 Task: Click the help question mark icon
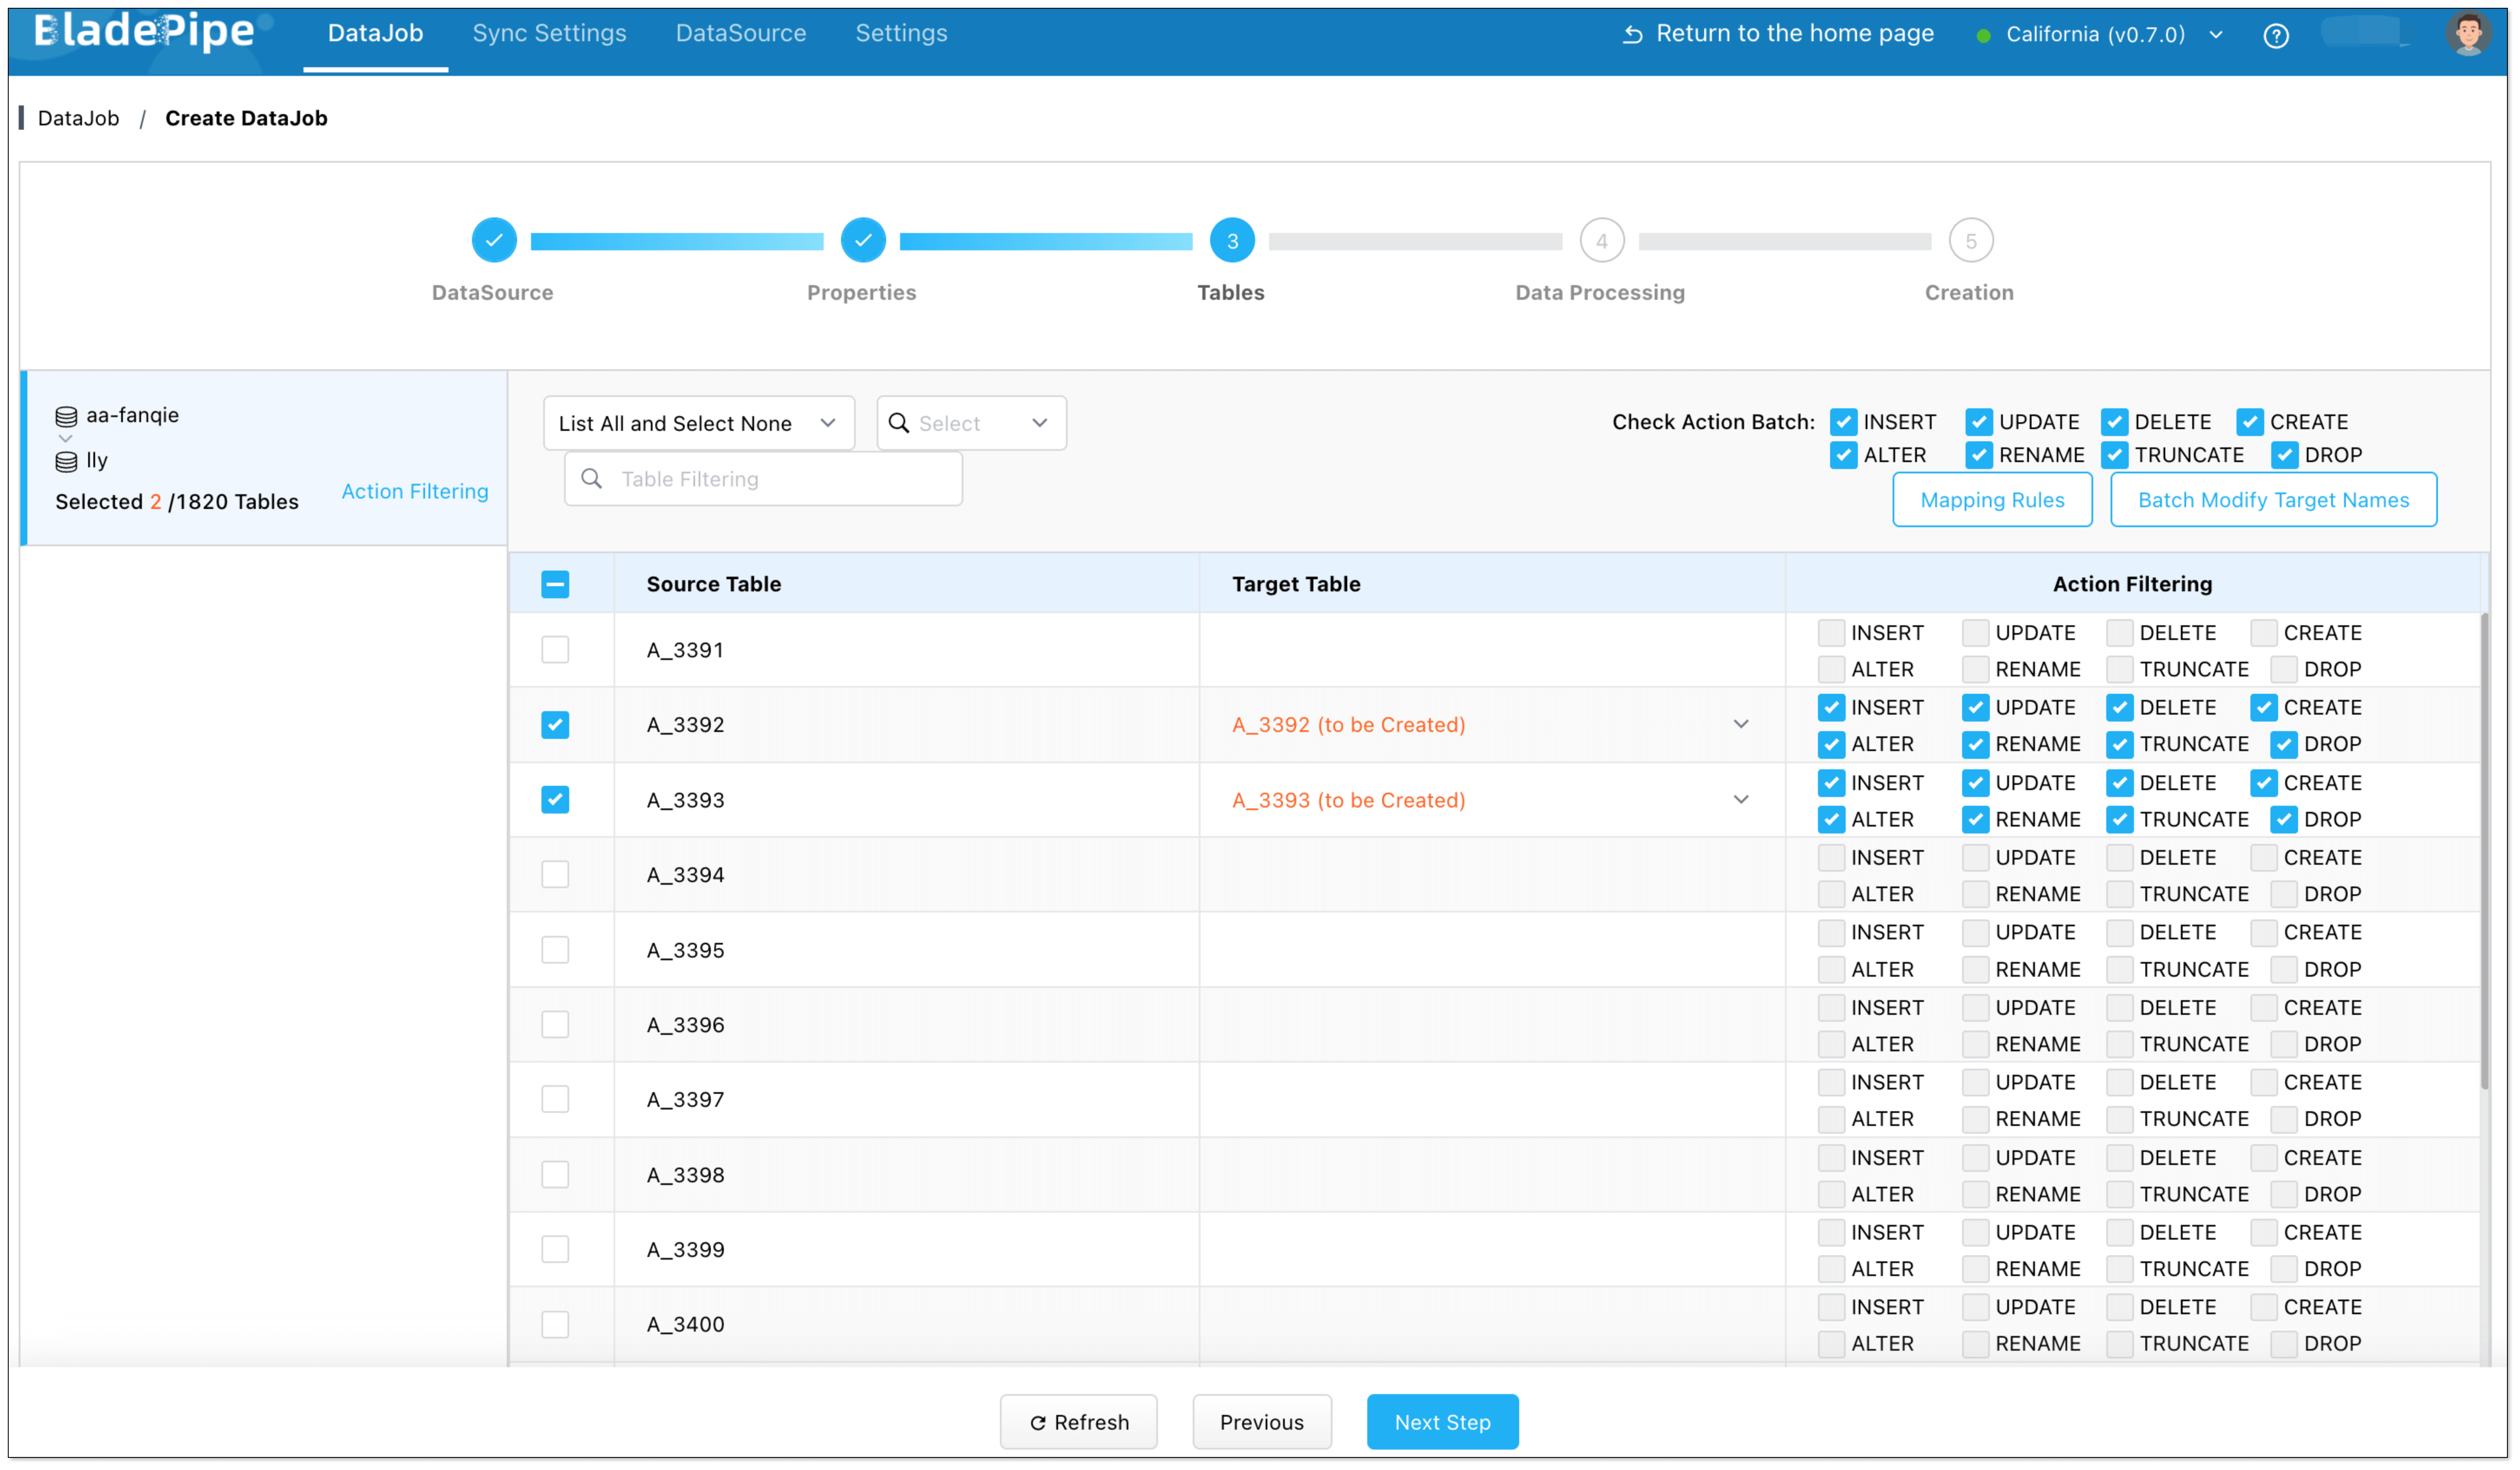click(2275, 36)
